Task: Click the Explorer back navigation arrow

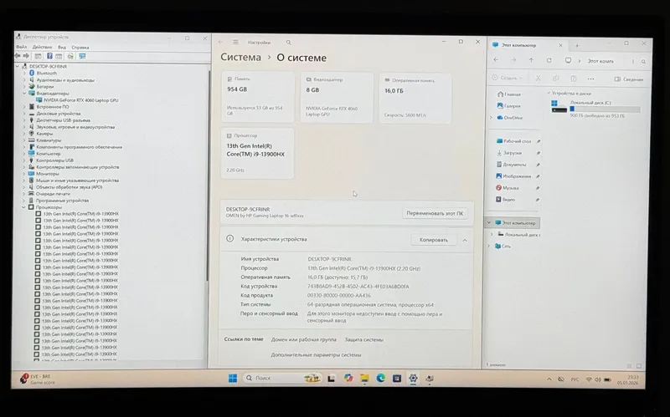Action: click(x=496, y=60)
